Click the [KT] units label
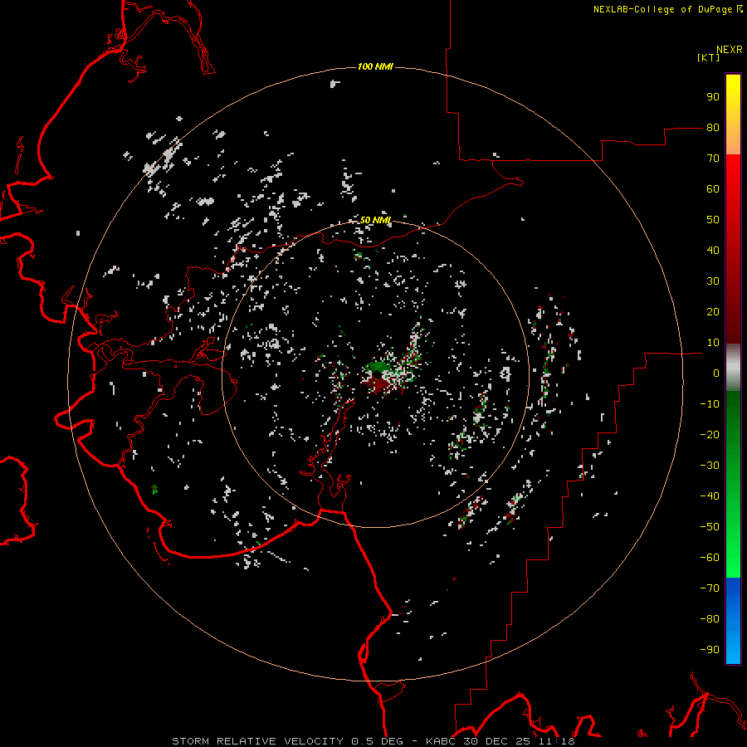The height and width of the screenshot is (747, 747). click(x=708, y=57)
